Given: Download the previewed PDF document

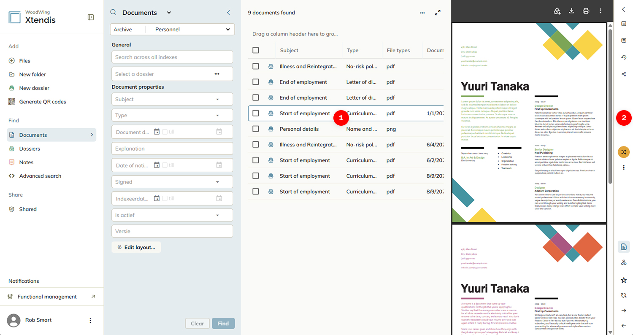Looking at the screenshot, I should pyautogui.click(x=571, y=11).
